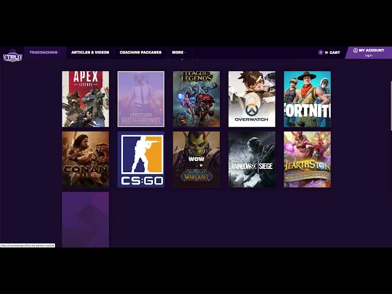Image resolution: width=392 pixels, height=294 pixels.
Task: Select Rainbow Six Siege tile
Action: tap(252, 159)
